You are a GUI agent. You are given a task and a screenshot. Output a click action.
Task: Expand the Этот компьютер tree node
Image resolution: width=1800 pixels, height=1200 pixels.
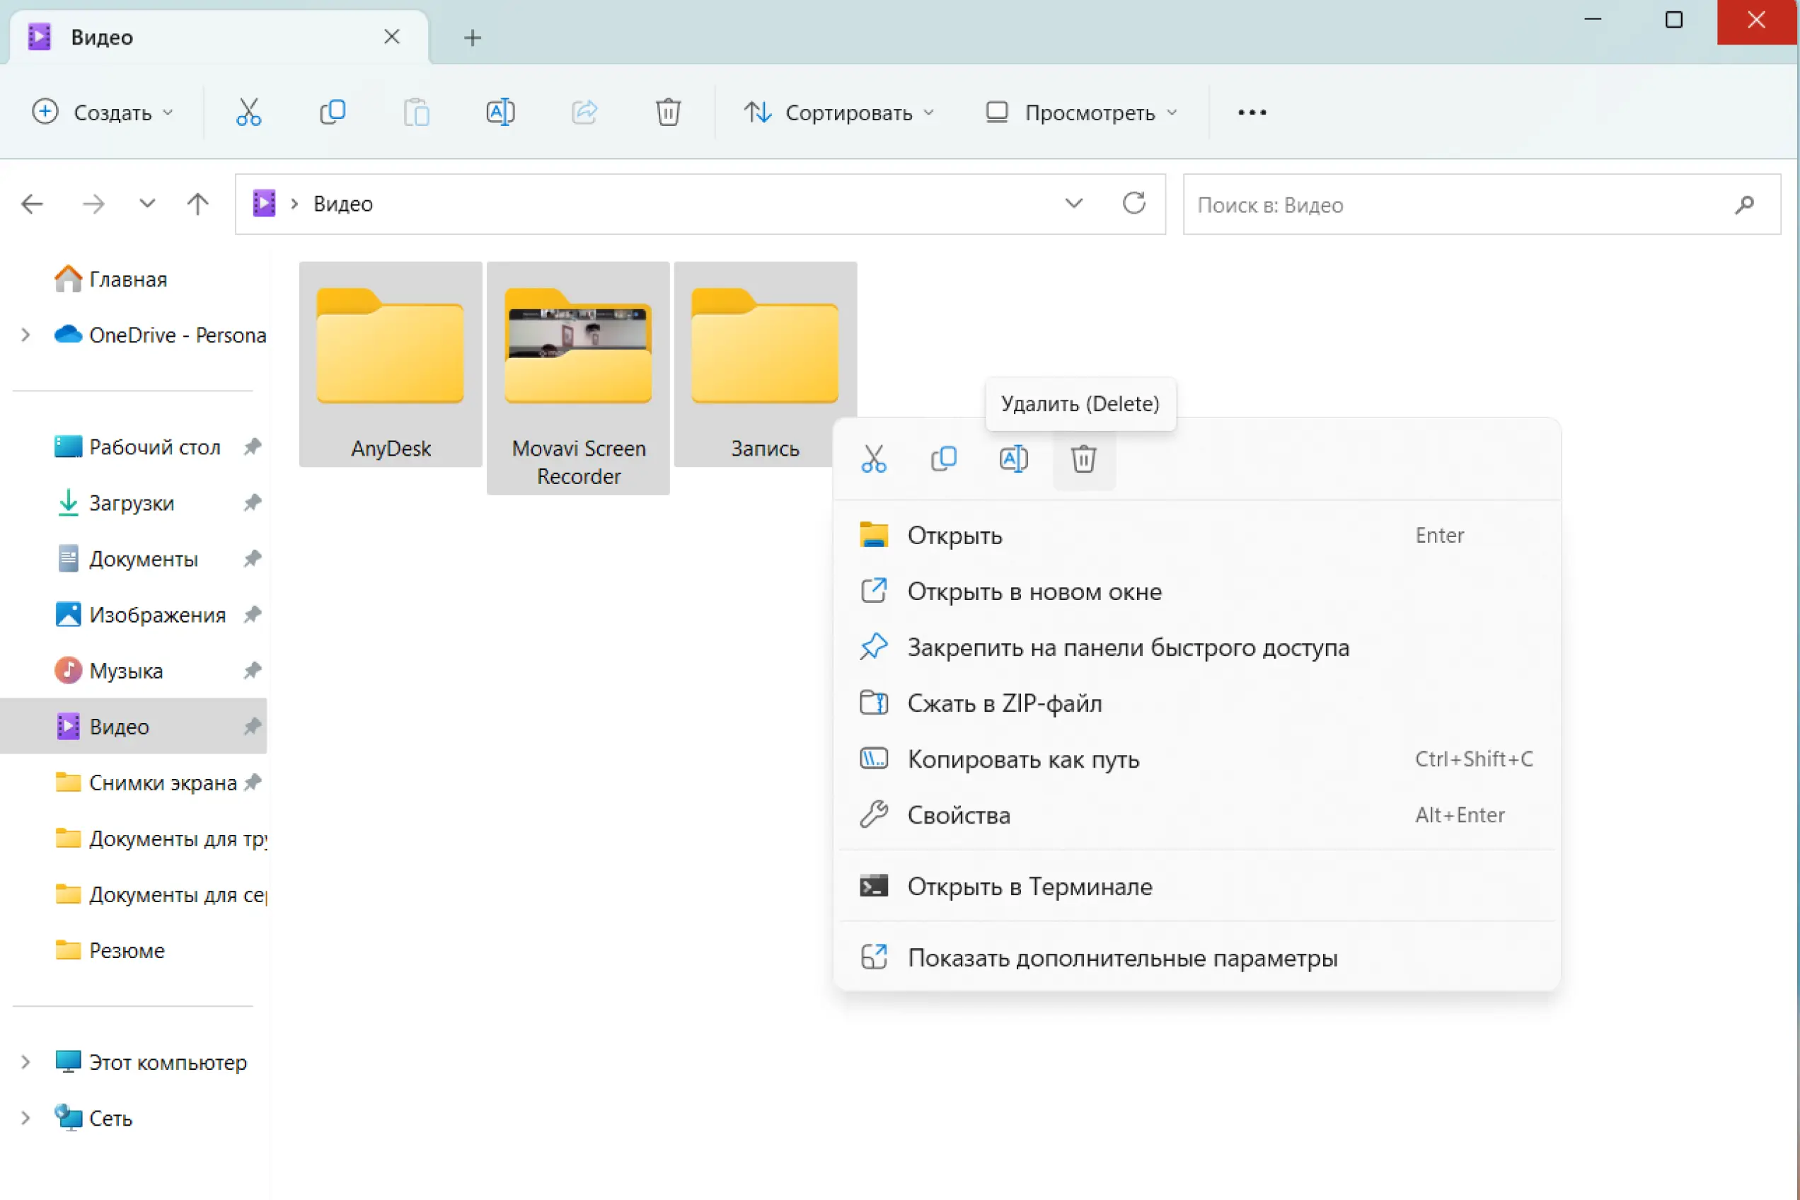[25, 1062]
